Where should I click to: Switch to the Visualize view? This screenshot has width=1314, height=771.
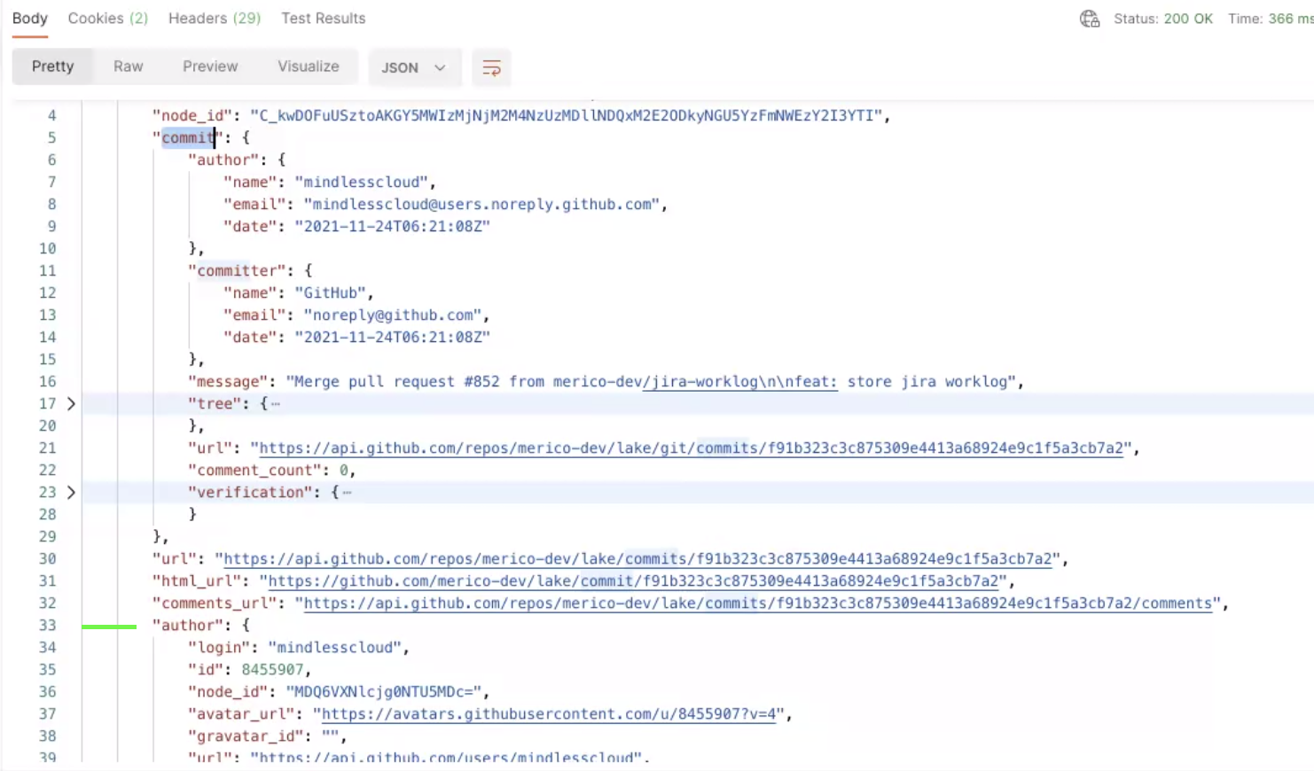309,66
